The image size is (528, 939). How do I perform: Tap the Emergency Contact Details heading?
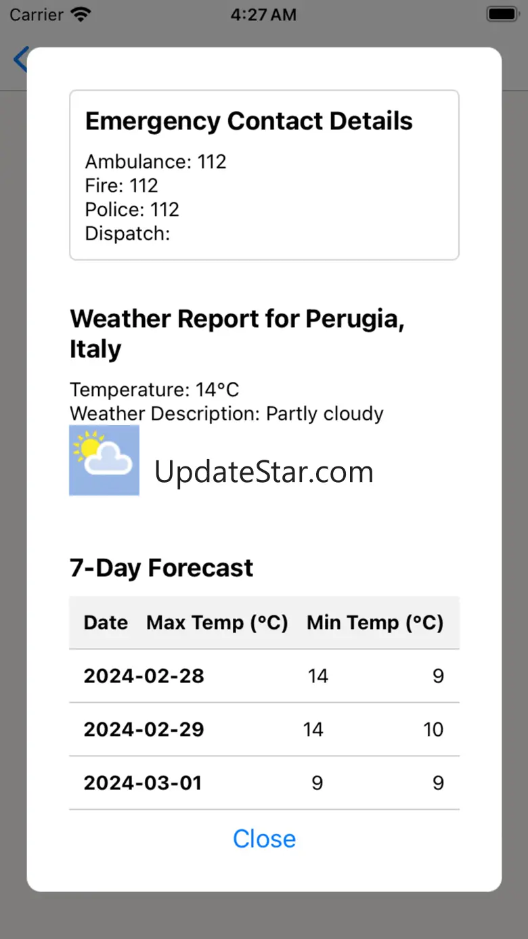pyautogui.click(x=249, y=121)
